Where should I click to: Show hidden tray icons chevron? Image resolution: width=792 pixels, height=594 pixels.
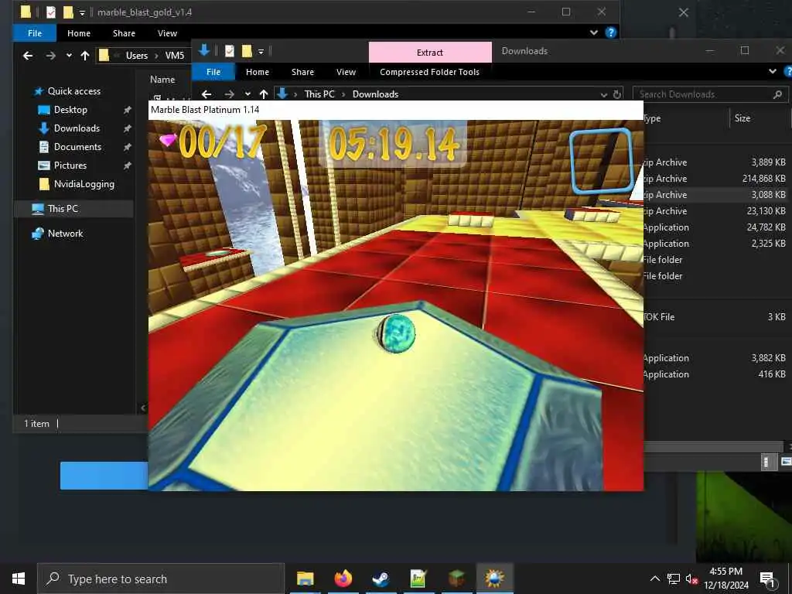coord(654,579)
